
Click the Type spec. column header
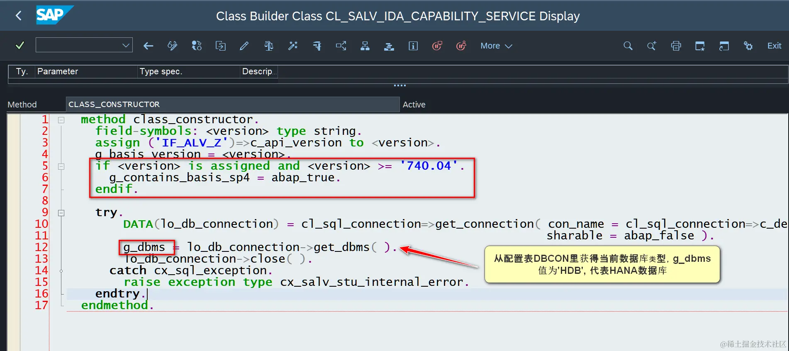[189, 71]
